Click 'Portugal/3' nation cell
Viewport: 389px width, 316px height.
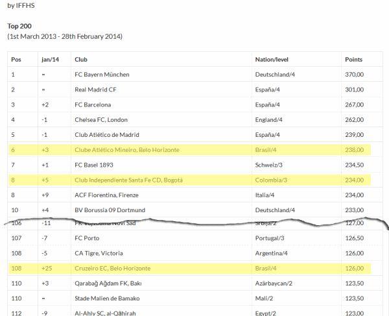270,238
